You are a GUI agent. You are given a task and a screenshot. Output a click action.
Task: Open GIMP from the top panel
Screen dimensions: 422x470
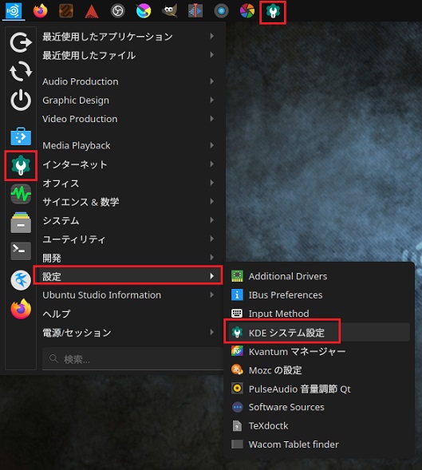point(169,11)
